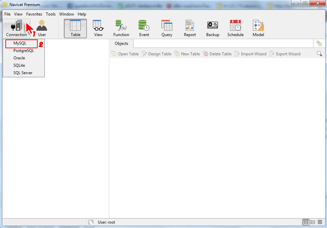Screen dimensions: 327x228
Task: Choose MySQL from the connection list
Action: tap(24, 43)
